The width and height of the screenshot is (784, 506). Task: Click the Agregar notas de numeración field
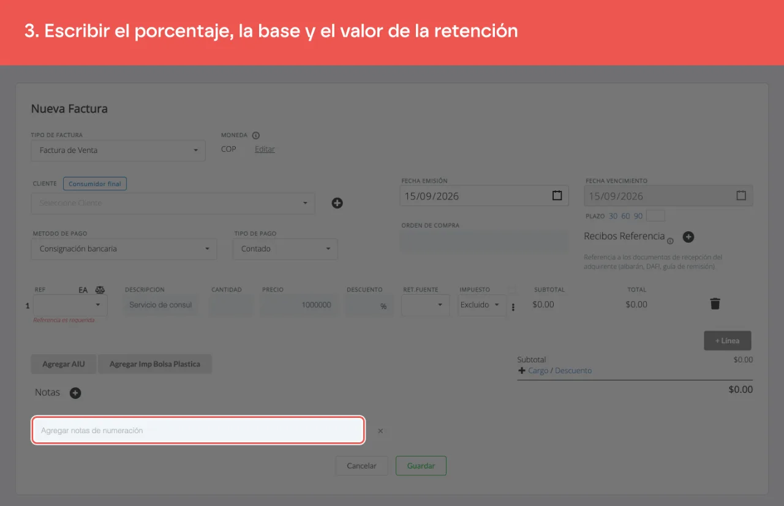coord(198,431)
